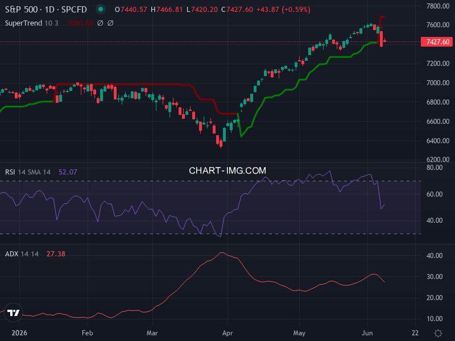Click the RSI 40.00 axis label
455x341 pixels.
435,221
